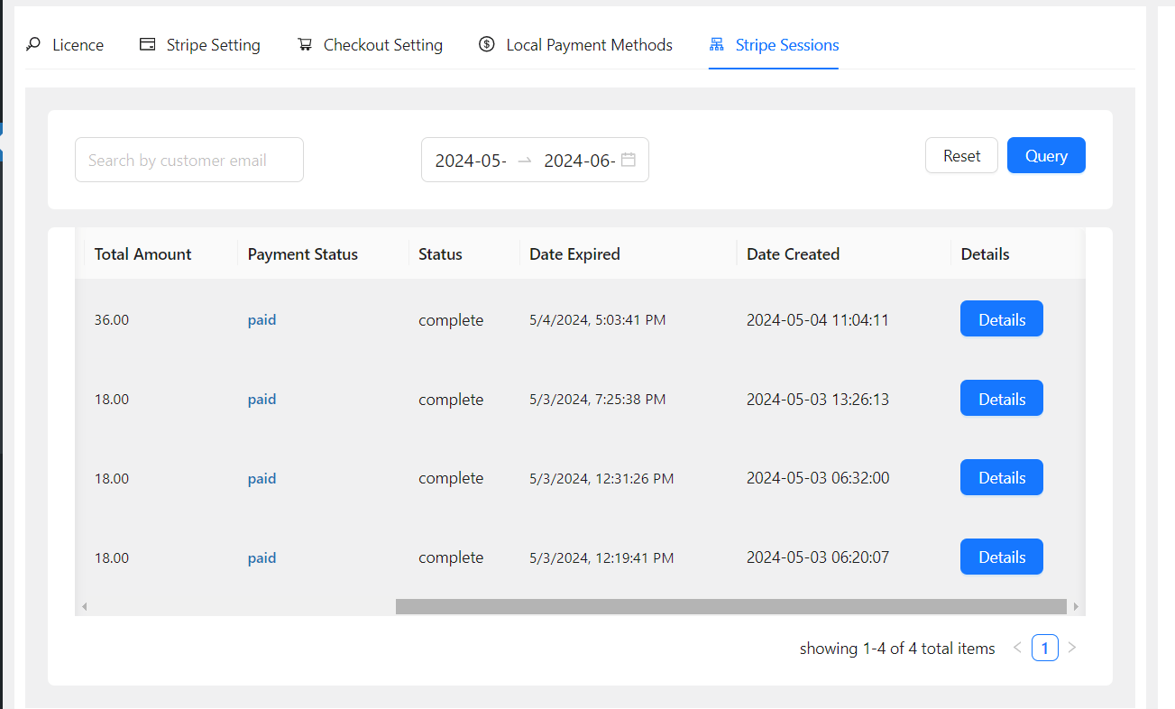The height and width of the screenshot is (709, 1175).
Task: Click the horizontal scrollbar left arrow
Action: pos(85,606)
